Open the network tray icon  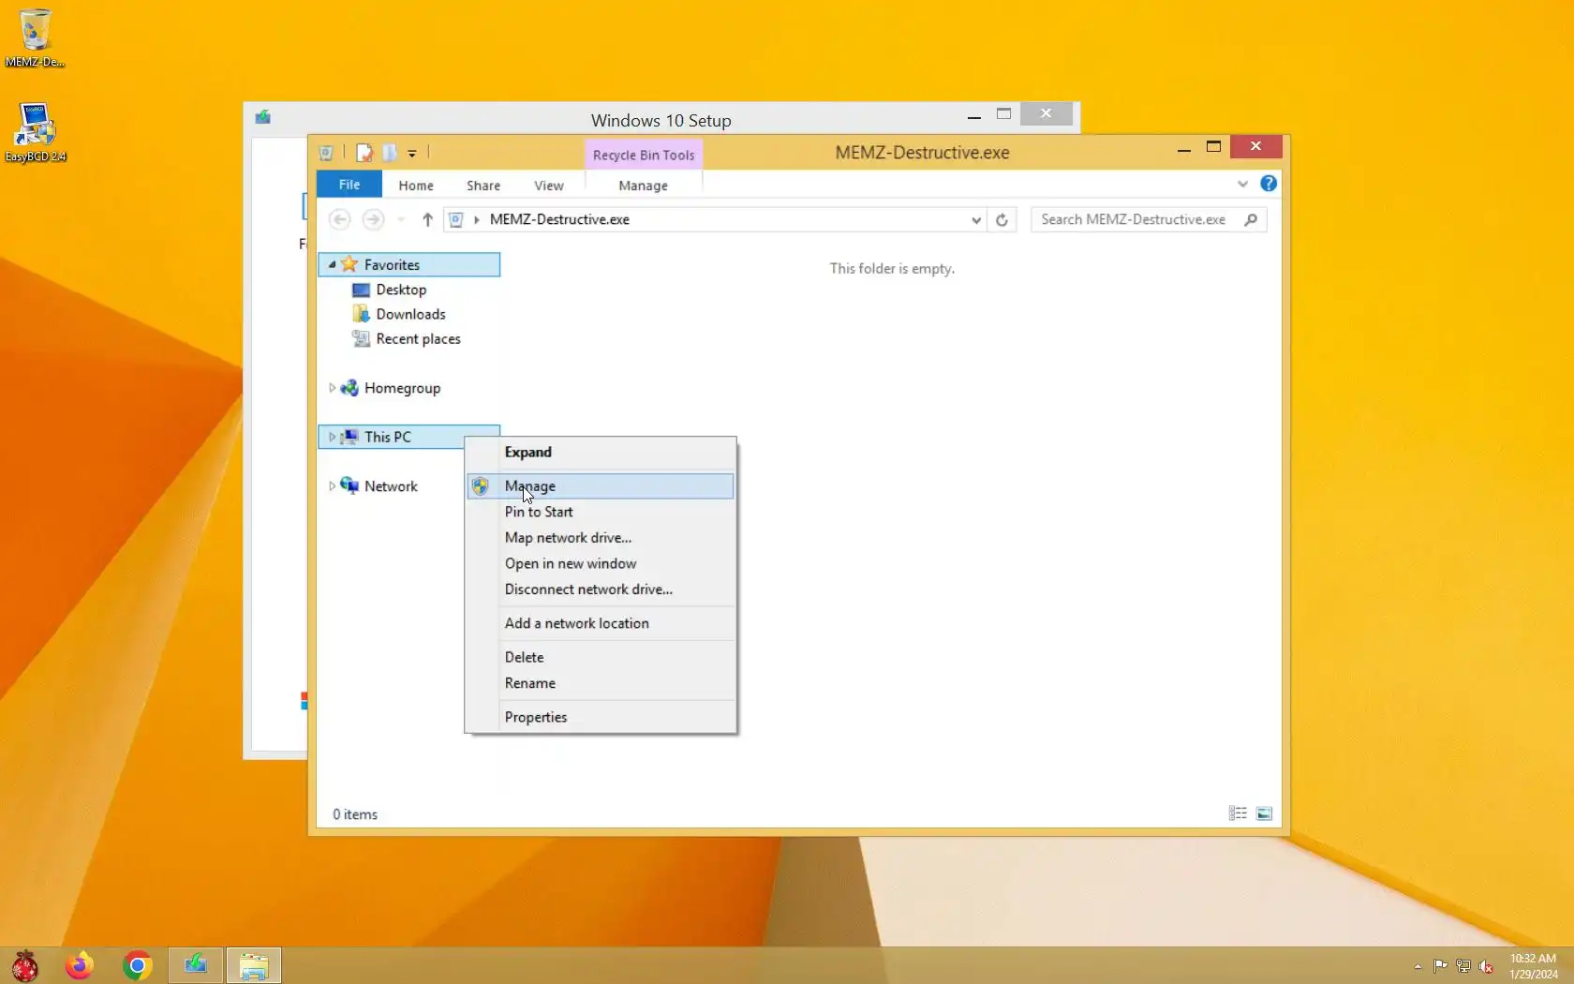click(1463, 966)
